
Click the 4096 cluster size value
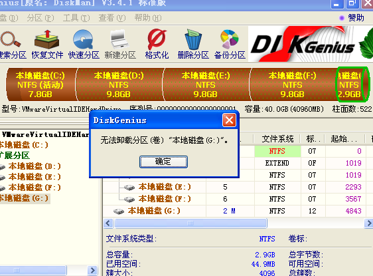(x=267, y=273)
